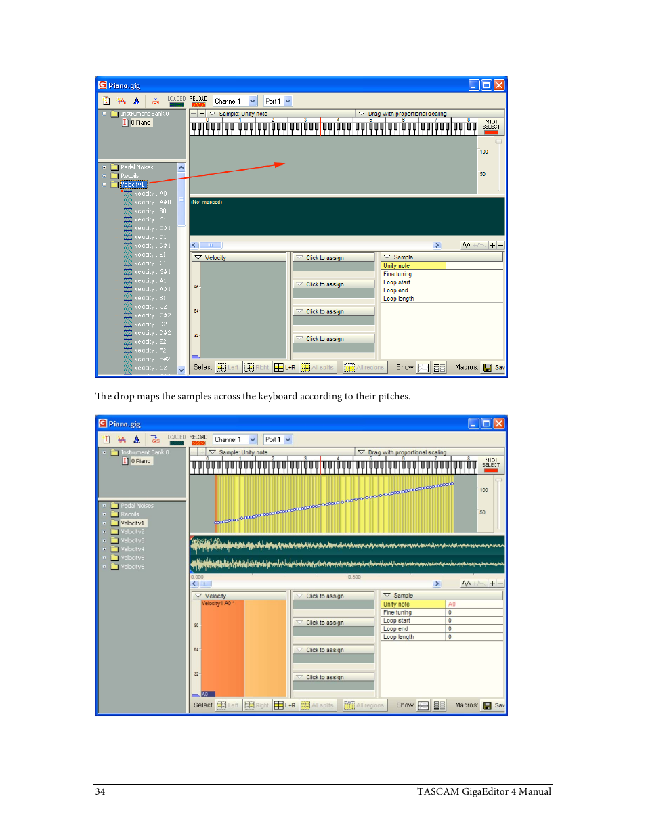
Task: Click 'Loop start' row in upper window
Action: coord(442,282)
